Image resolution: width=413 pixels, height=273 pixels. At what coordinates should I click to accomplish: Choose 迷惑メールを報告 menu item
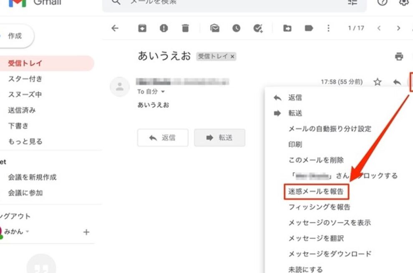(x=316, y=191)
